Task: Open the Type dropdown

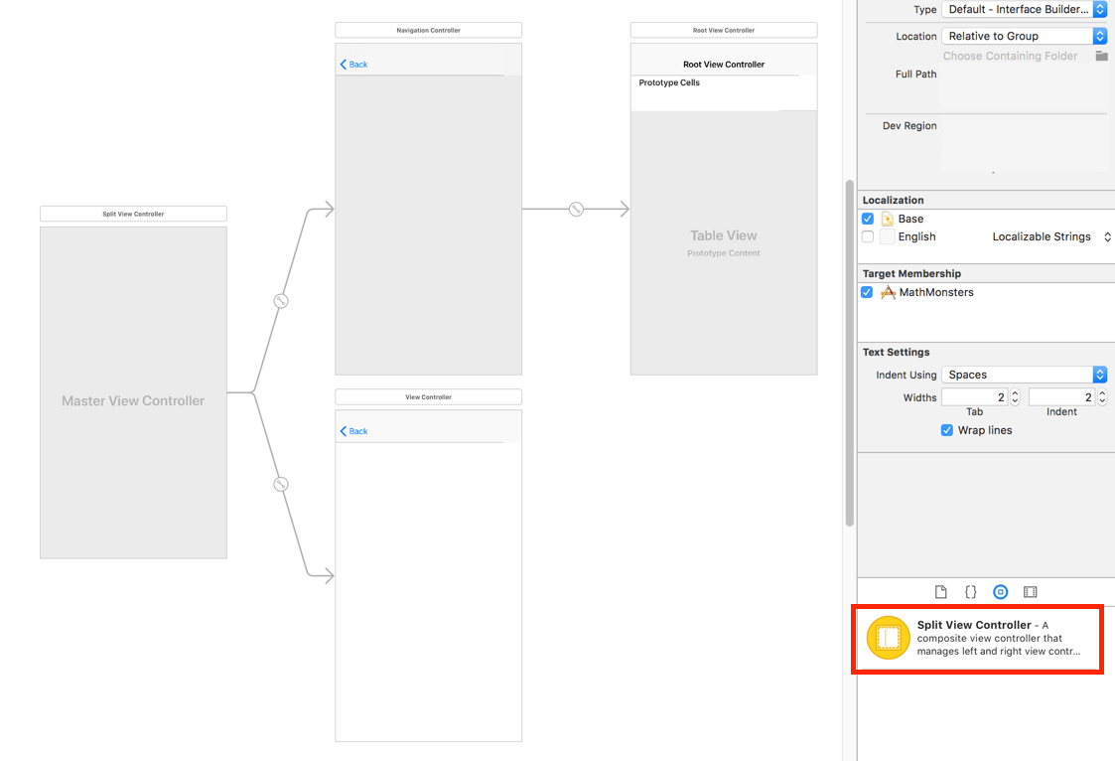Action: point(1024,9)
